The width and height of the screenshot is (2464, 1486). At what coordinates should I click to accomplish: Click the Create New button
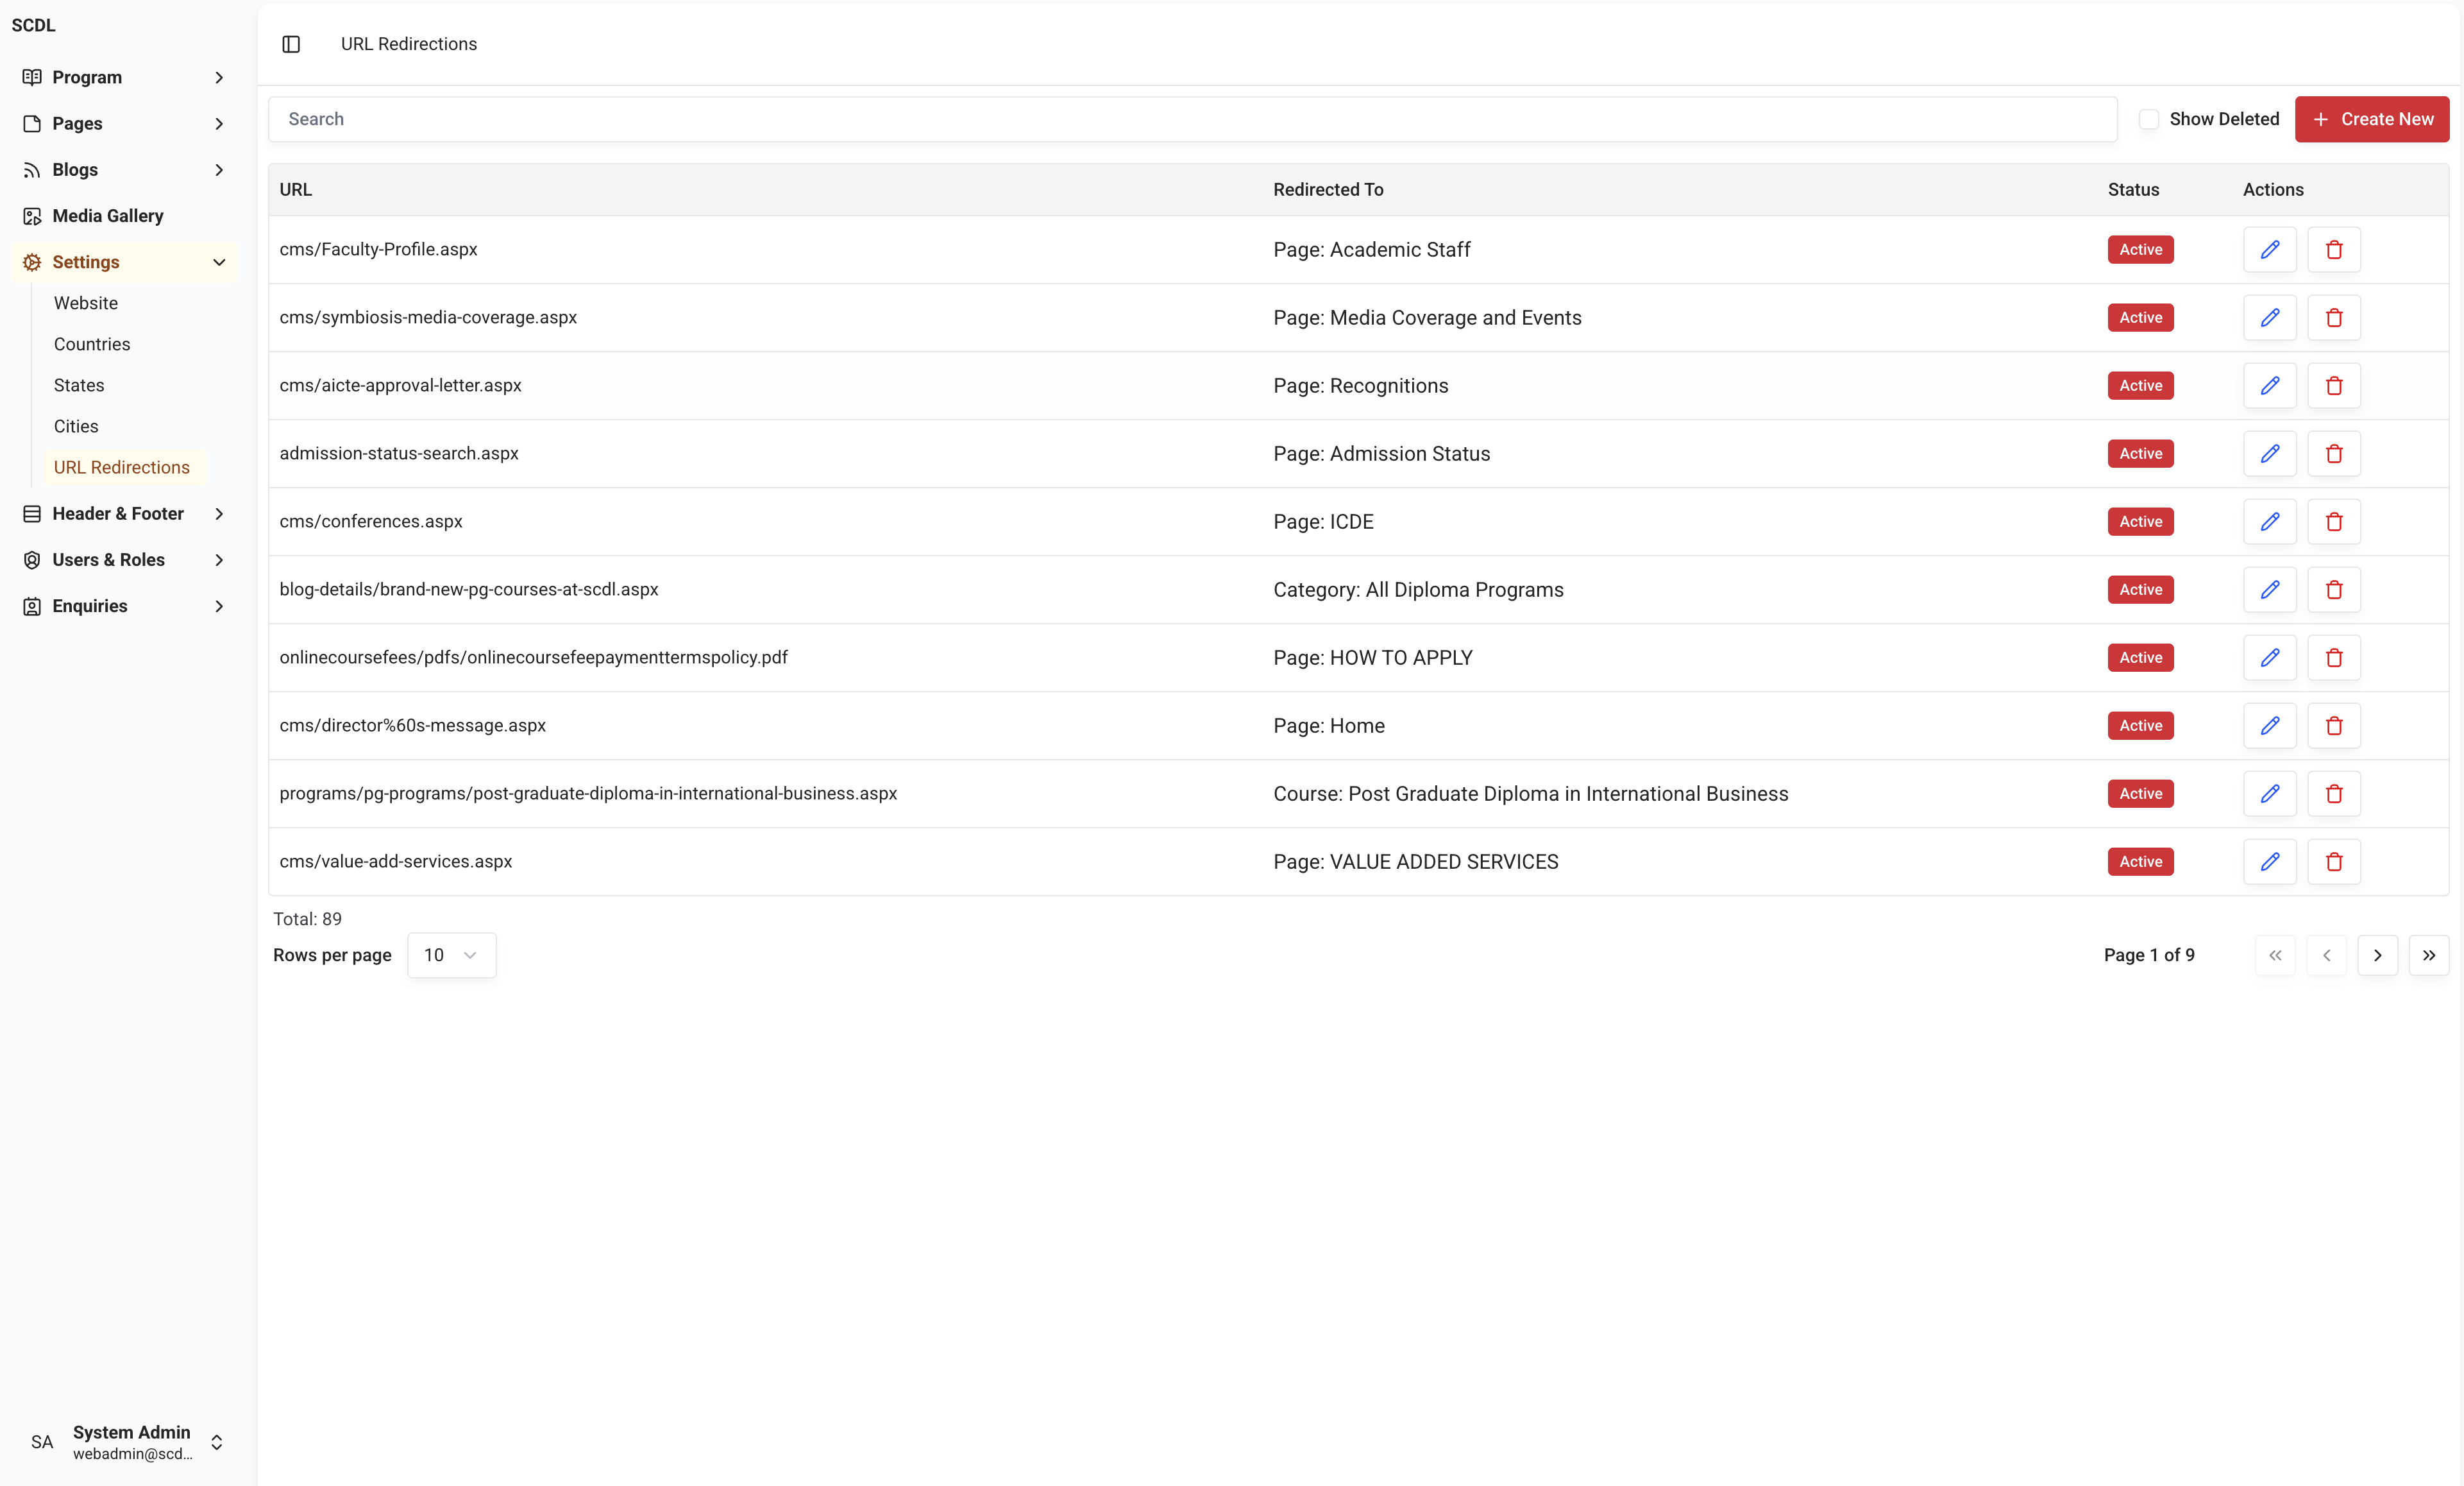coord(2372,118)
